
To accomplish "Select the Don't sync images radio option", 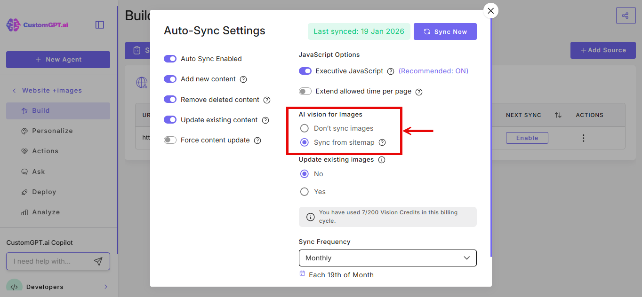I will (x=305, y=128).
